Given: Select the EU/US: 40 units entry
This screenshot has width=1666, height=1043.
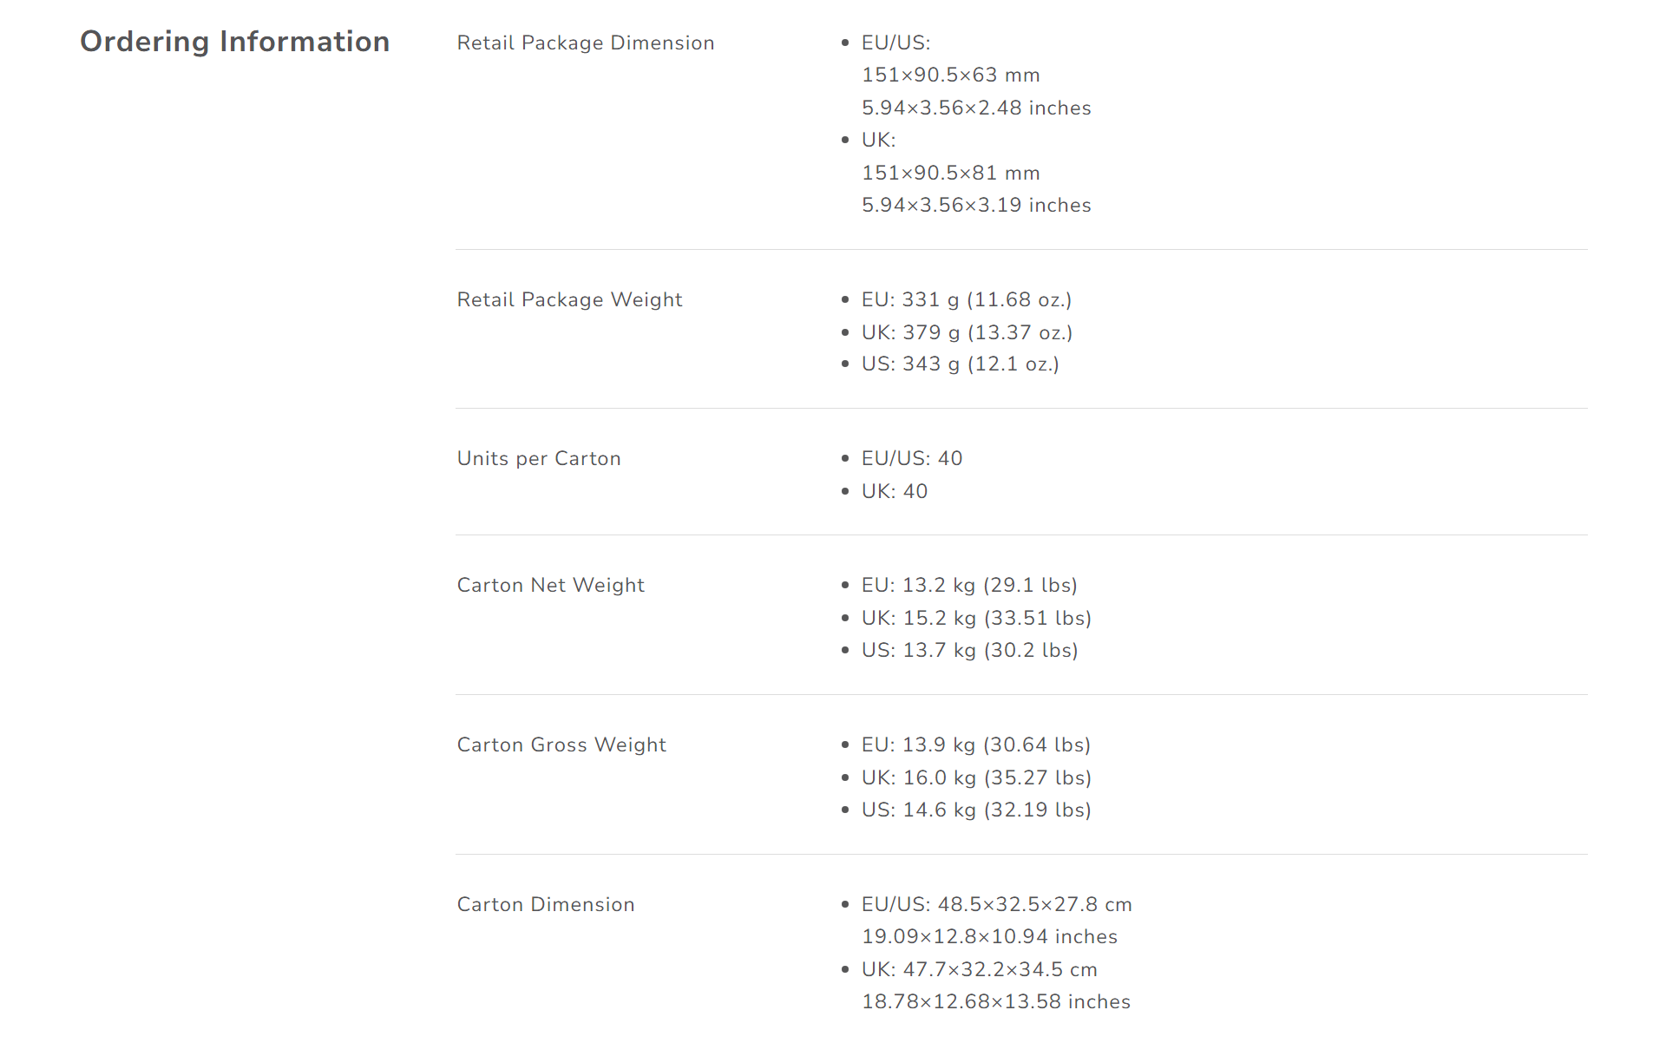Looking at the screenshot, I should point(912,458).
